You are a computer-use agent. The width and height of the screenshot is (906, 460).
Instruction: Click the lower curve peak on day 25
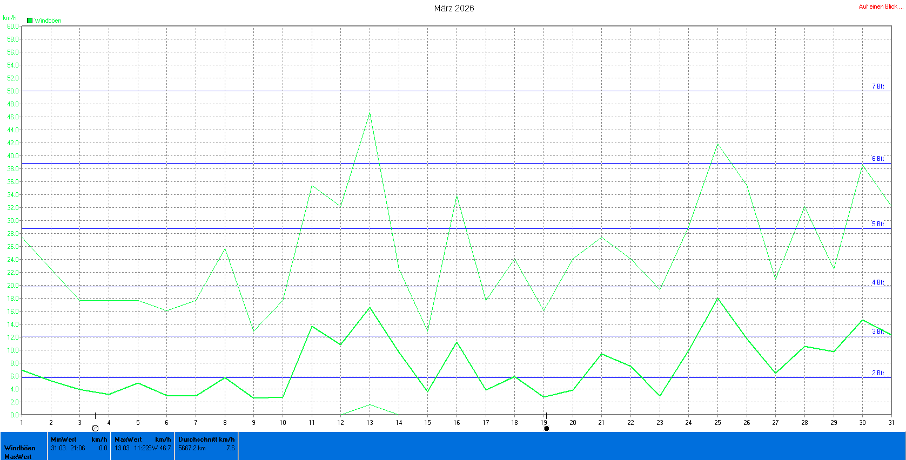coord(717,298)
